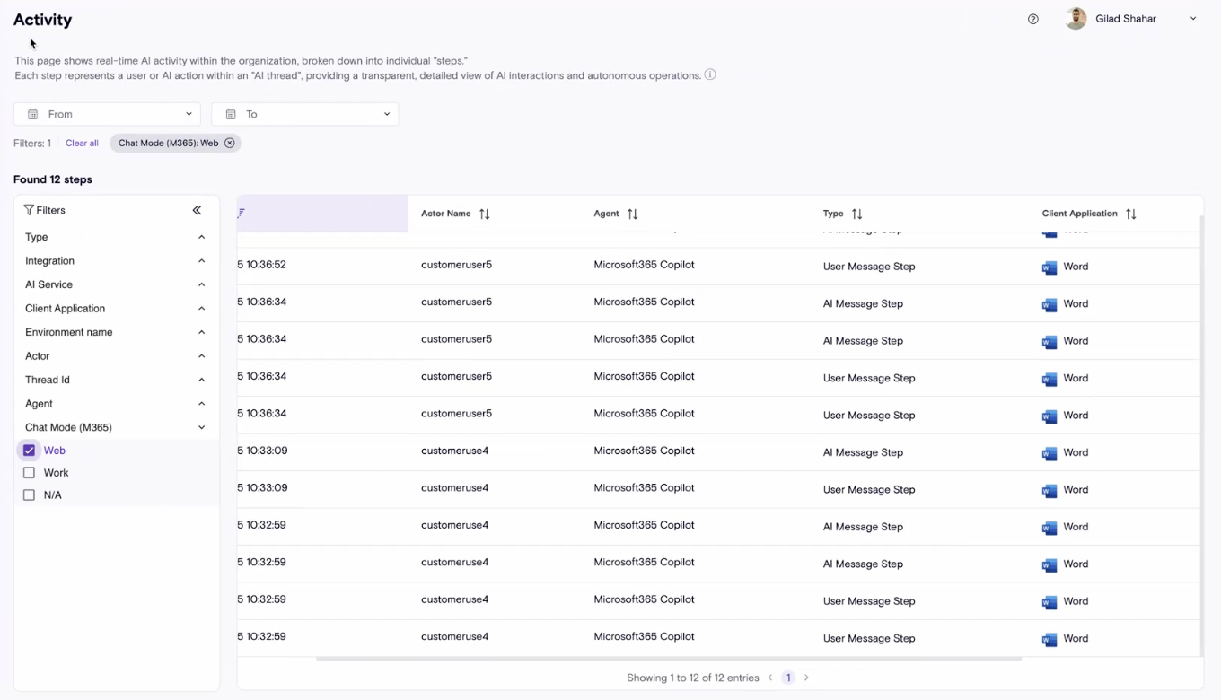Click the Clear all filters link
Screen dimensions: 1221x700
tap(82, 144)
